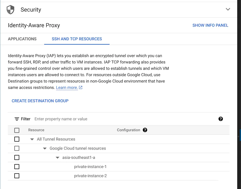Open help beside the filter bar

220,119
